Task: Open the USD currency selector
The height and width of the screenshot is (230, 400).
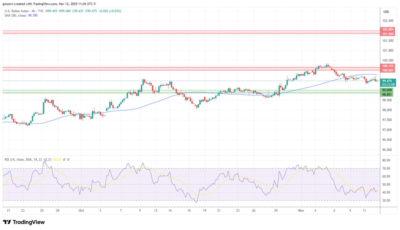Action: click(x=389, y=12)
